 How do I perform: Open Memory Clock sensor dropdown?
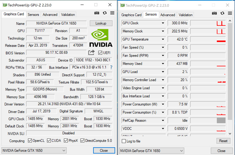click(x=163, y=31)
